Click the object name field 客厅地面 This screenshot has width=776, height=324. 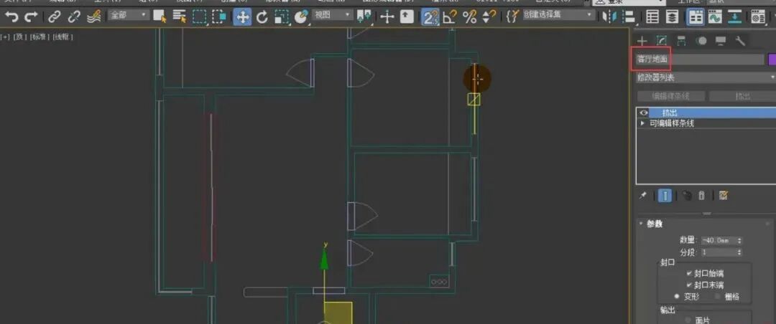pyautogui.click(x=700, y=59)
